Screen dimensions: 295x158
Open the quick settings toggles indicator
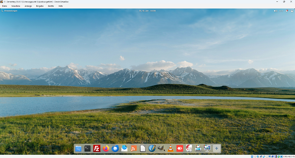(x=292, y=11)
